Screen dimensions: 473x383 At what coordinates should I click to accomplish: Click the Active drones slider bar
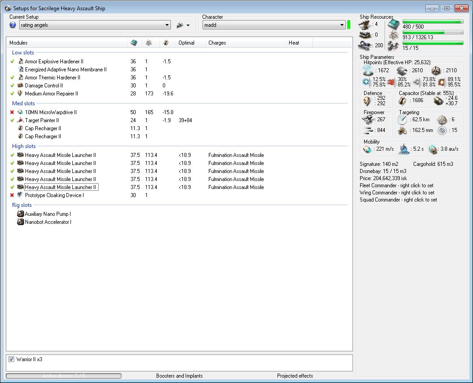click(x=63, y=376)
